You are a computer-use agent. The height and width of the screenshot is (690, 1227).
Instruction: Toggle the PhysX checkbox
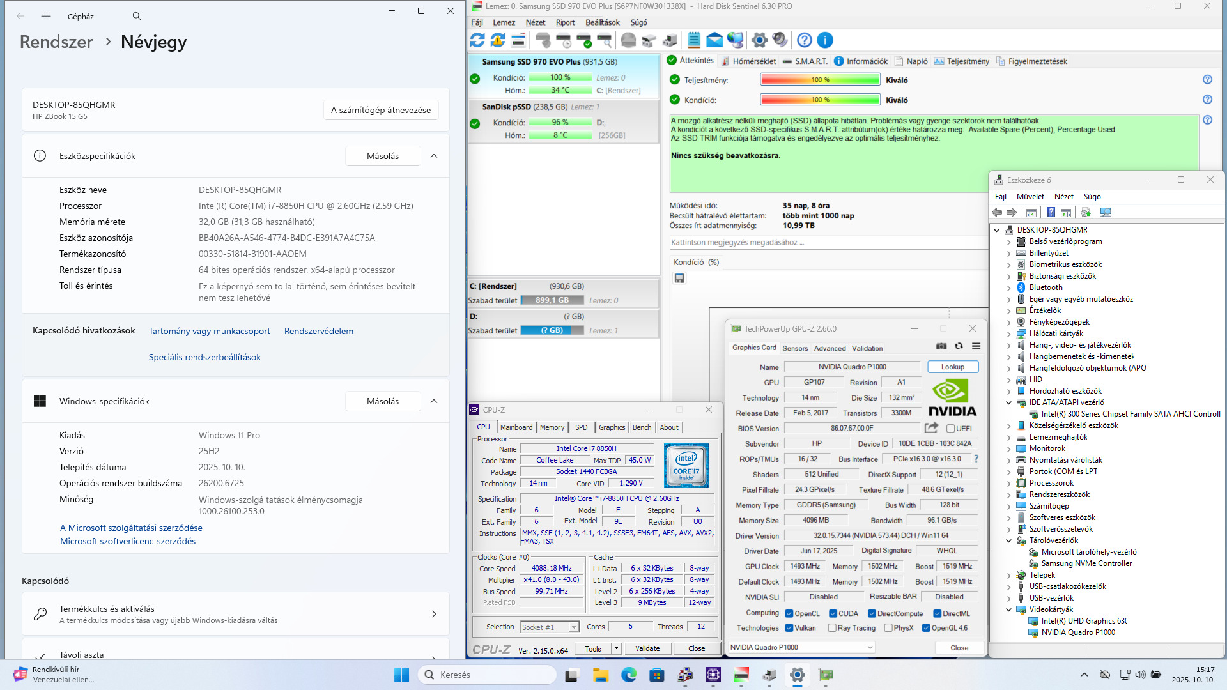tap(888, 628)
